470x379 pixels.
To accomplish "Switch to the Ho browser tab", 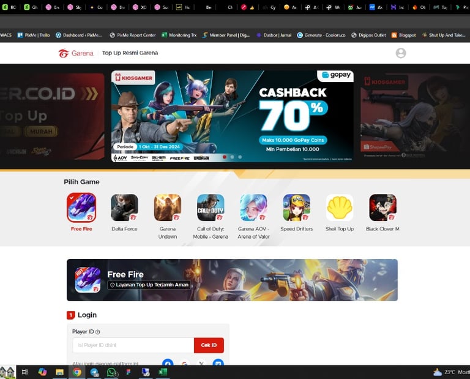I will (183, 7).
